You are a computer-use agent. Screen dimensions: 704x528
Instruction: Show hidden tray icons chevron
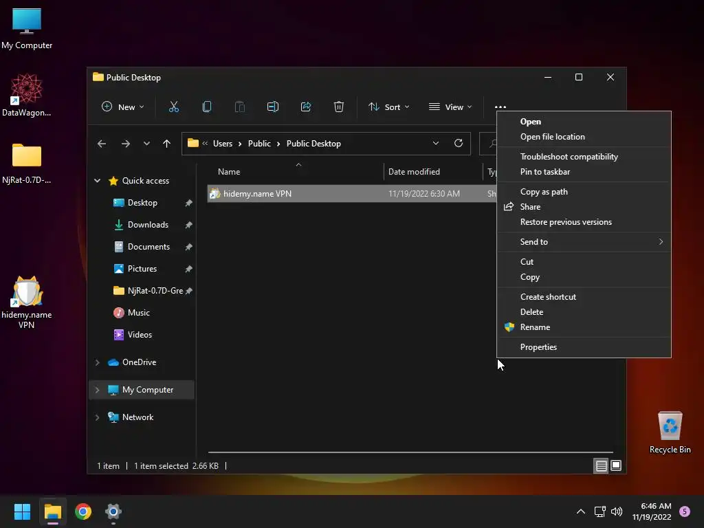click(x=580, y=511)
